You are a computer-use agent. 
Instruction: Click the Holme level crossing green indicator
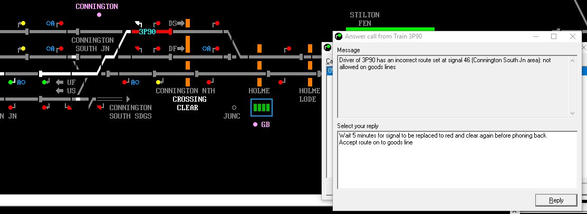point(261,108)
